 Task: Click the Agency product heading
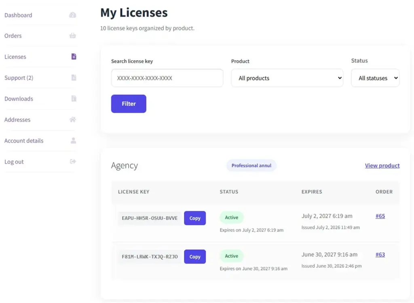tap(125, 166)
